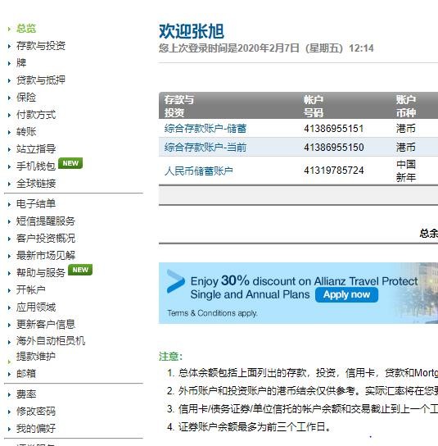438x446 pixels.
Task: Expand the 保险 menu section
Action: pos(26,98)
